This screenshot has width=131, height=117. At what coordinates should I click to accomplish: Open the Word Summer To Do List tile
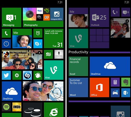(x=78, y=87)
